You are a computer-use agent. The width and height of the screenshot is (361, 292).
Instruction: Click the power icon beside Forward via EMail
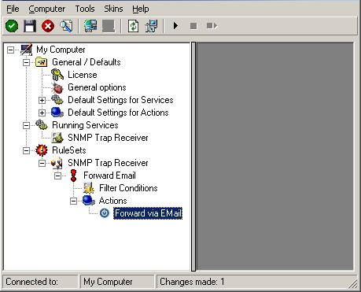[x=105, y=213]
